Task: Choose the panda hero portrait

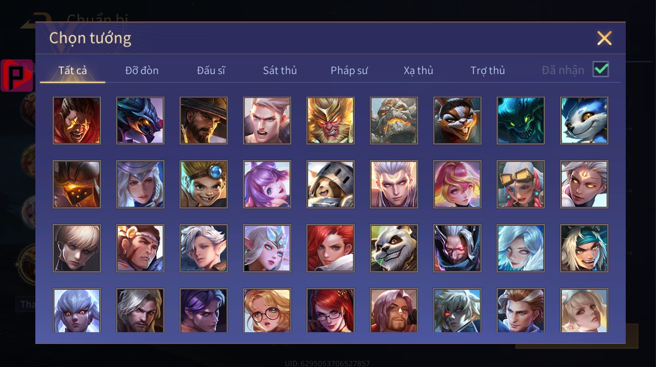Action: [x=394, y=248]
